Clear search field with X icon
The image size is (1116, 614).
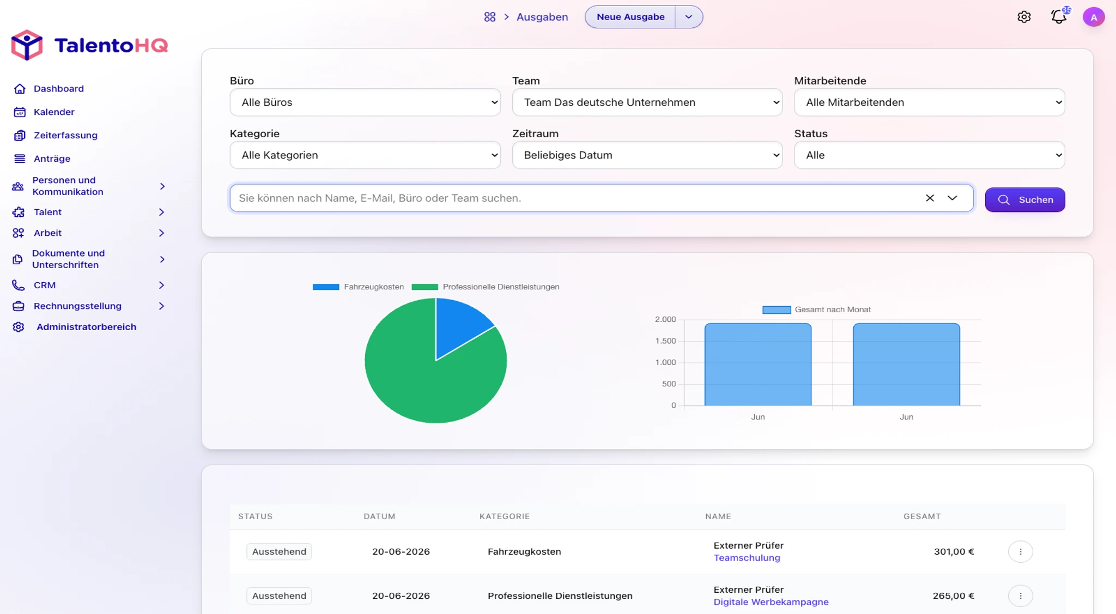click(x=930, y=198)
